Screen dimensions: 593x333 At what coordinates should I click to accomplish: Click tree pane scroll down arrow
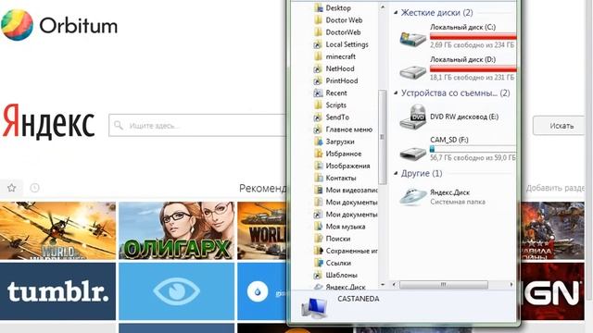(x=383, y=285)
